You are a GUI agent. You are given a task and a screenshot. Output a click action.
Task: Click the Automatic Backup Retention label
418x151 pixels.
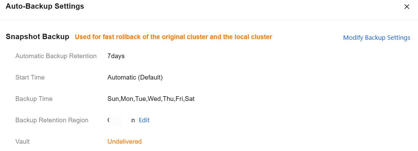pyautogui.click(x=56, y=56)
